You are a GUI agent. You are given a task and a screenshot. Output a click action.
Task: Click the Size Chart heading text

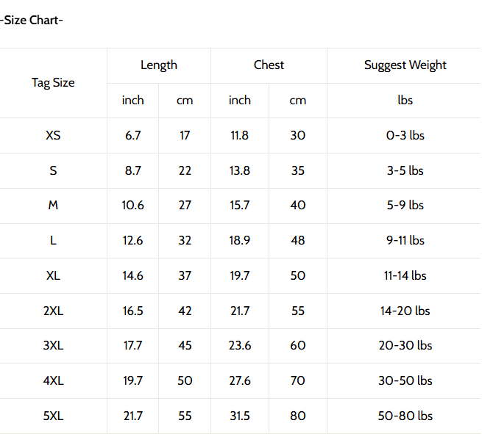[32, 20]
